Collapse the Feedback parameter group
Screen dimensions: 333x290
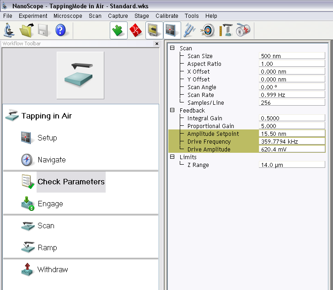point(172,110)
